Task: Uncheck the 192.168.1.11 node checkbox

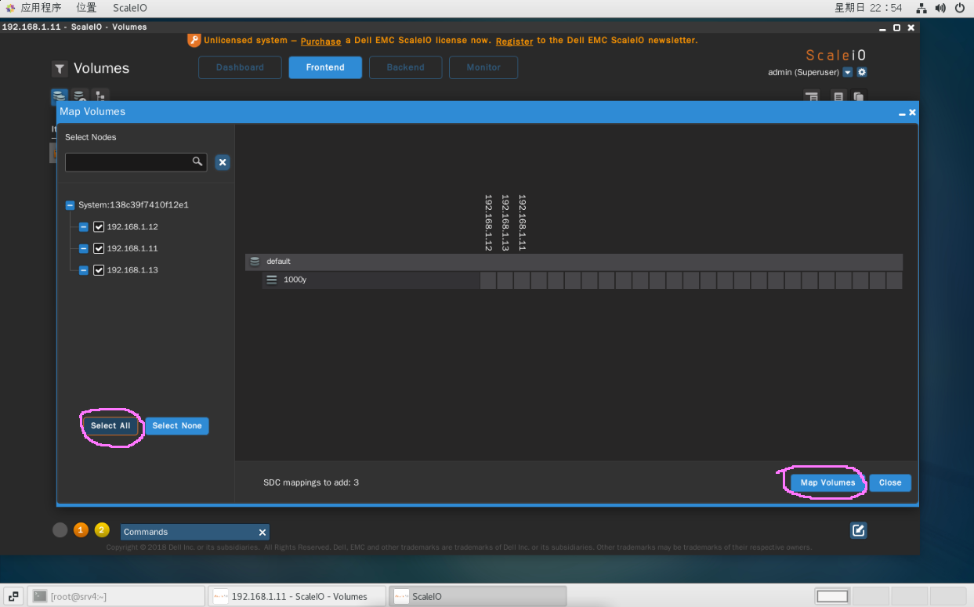Action: click(x=99, y=248)
